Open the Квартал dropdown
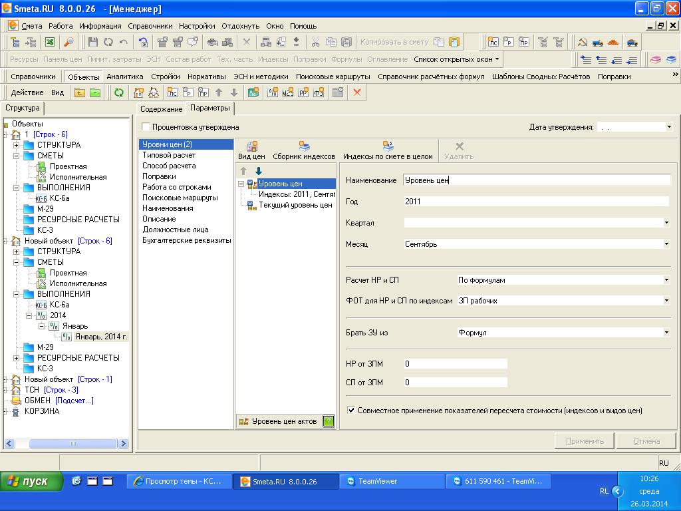This screenshot has width=681, height=511. click(x=666, y=223)
